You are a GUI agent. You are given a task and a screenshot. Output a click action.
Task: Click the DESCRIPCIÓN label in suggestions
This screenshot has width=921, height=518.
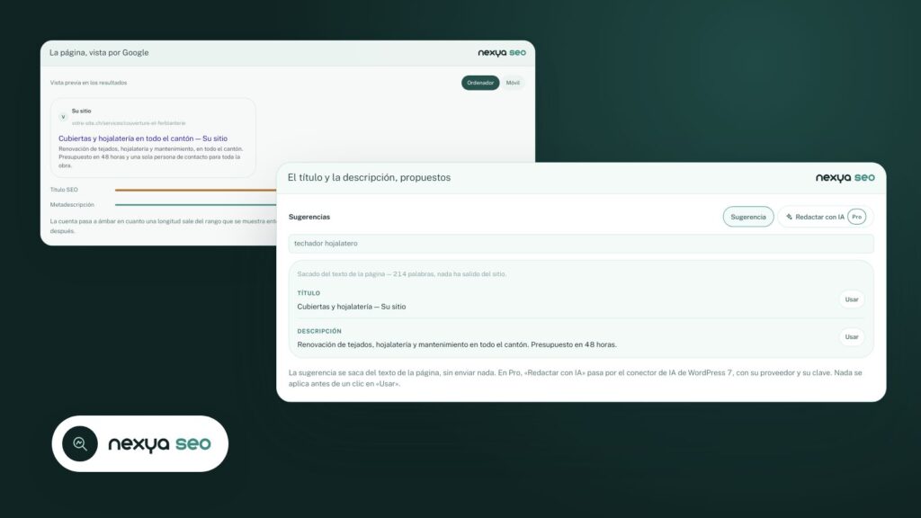319,331
